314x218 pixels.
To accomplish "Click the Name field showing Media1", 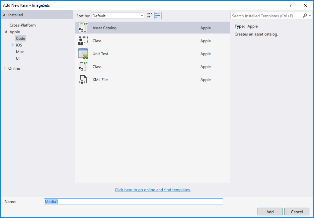I will click(133, 201).
